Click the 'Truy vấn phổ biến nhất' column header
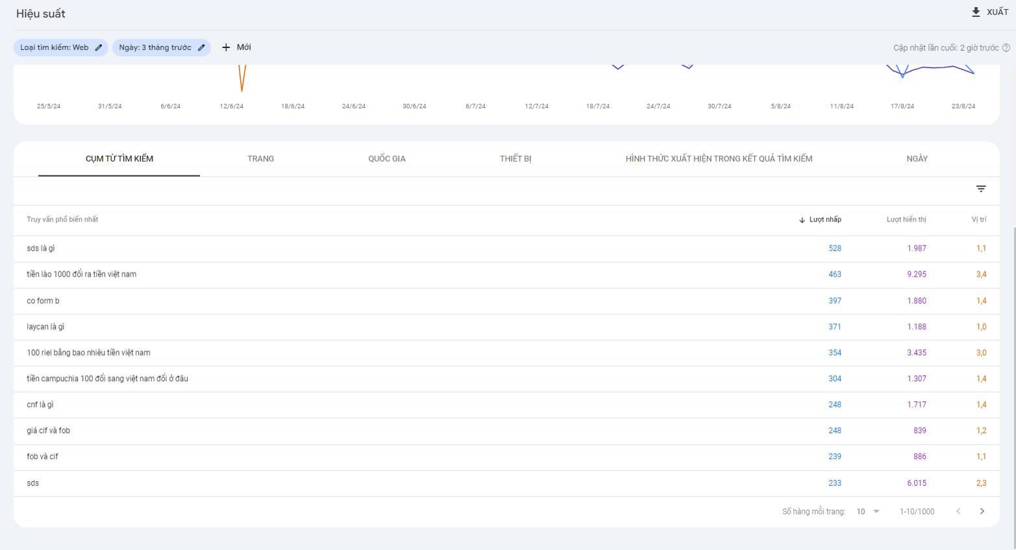Image resolution: width=1016 pixels, height=550 pixels. (x=62, y=219)
